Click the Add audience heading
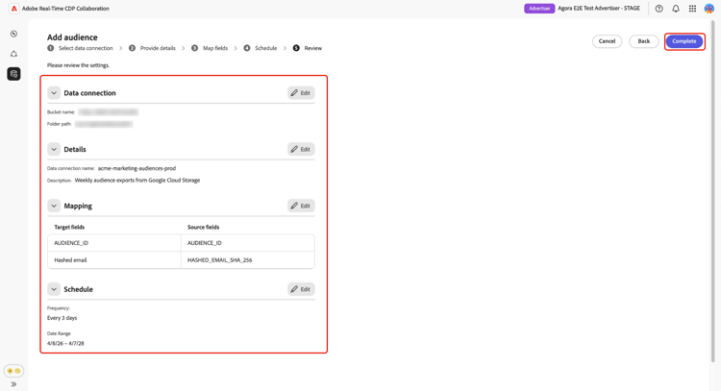Viewport: 721px width, 391px height. click(72, 37)
